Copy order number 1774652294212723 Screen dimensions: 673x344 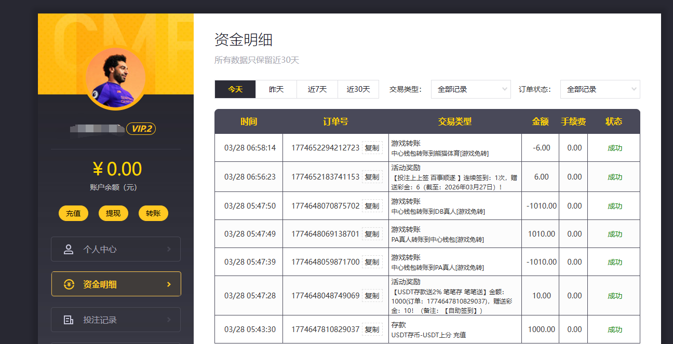tap(372, 148)
